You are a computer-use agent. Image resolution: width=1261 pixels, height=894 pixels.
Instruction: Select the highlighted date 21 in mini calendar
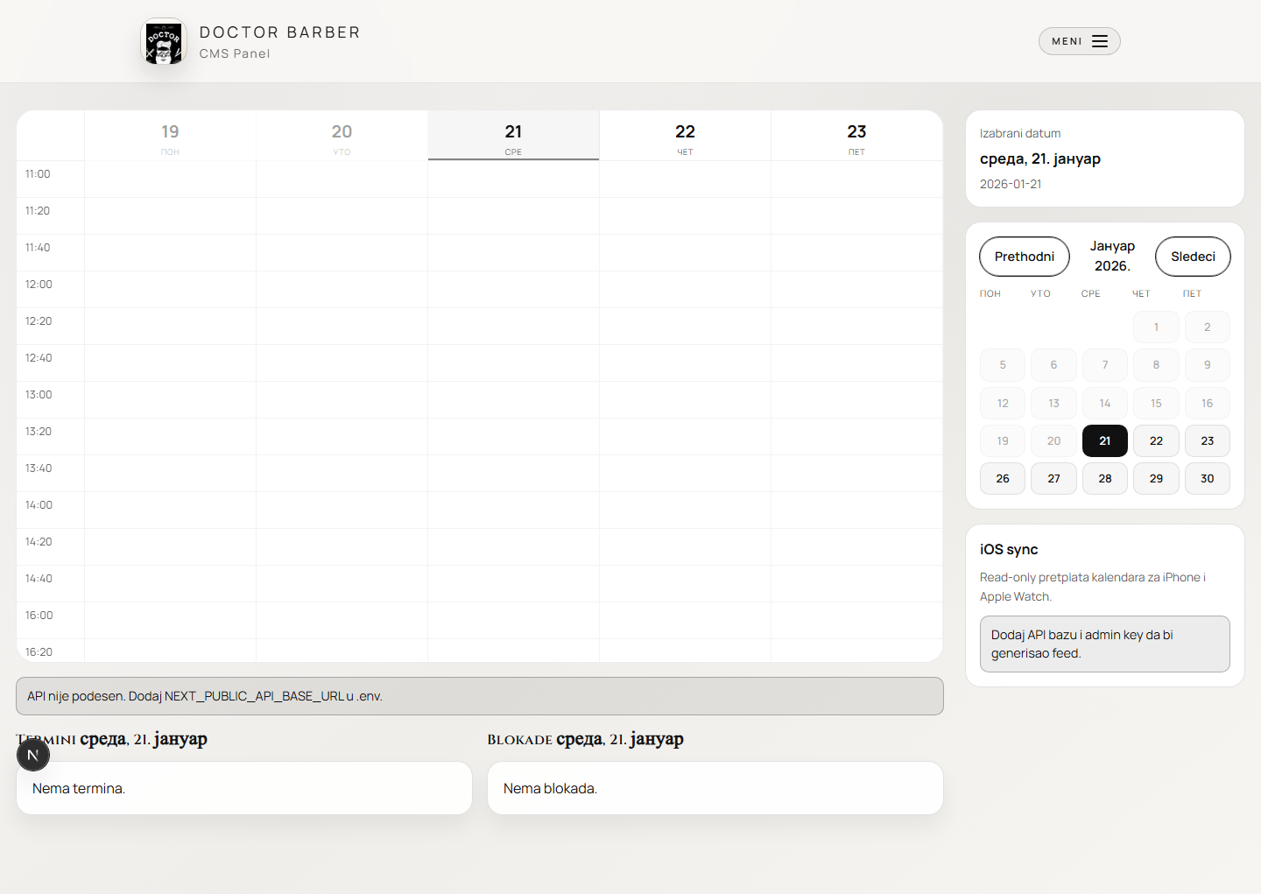[x=1104, y=440]
